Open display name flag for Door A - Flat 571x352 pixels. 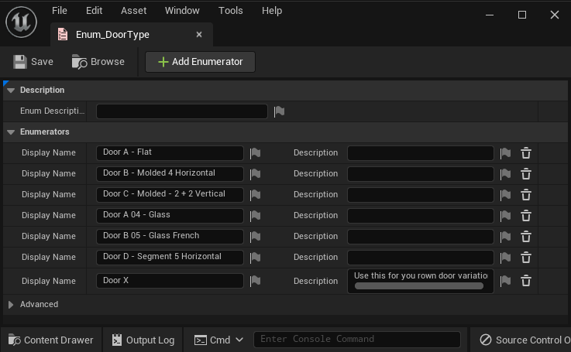tap(255, 153)
